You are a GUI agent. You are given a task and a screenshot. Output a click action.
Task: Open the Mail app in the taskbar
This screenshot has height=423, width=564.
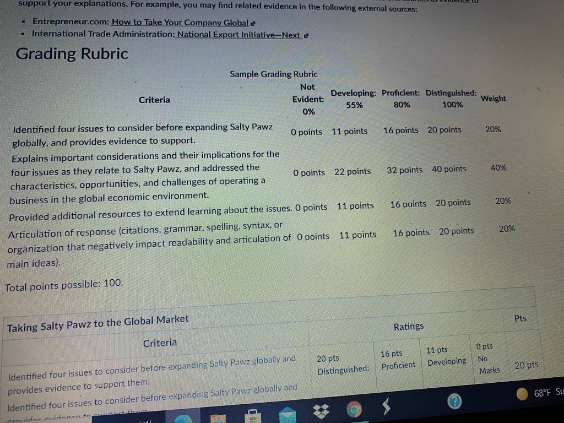coord(286,415)
